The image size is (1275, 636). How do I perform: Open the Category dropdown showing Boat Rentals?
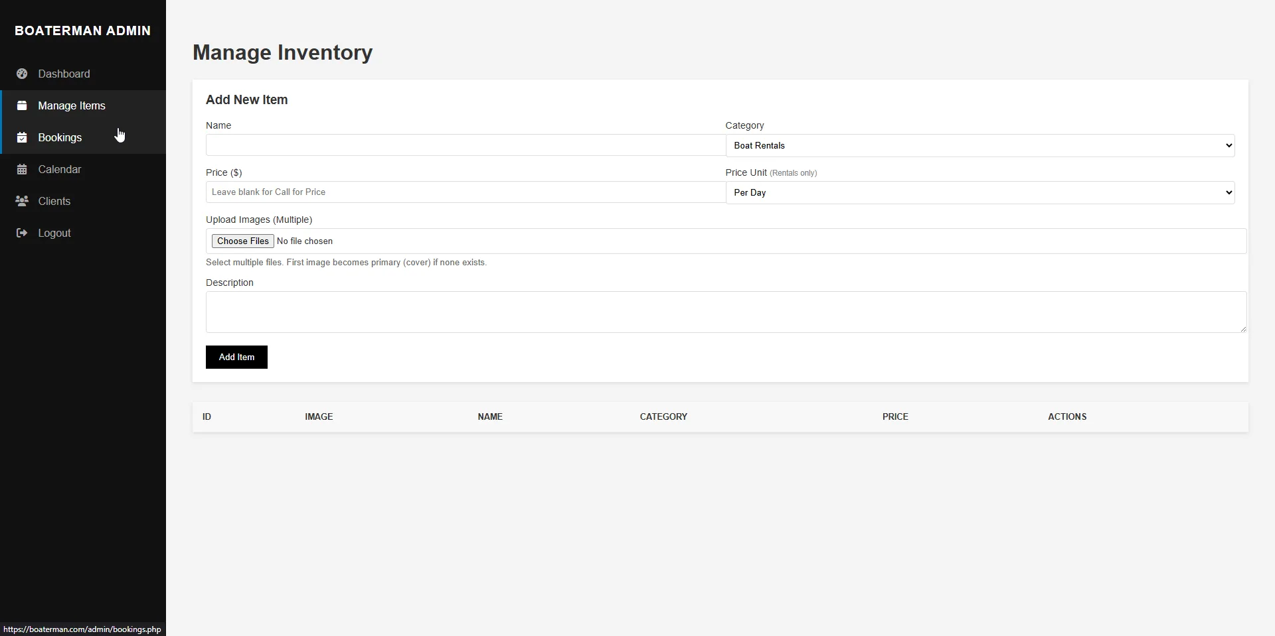[x=979, y=145]
